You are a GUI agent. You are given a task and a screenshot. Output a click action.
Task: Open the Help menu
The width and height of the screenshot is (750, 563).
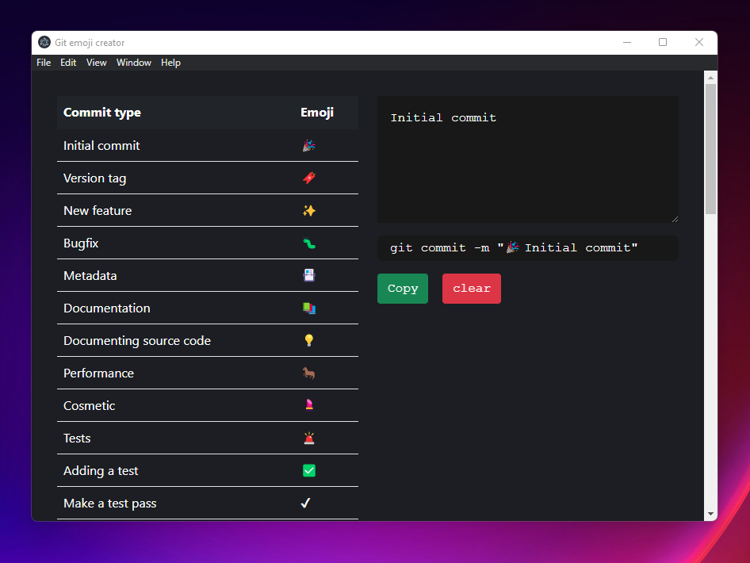click(170, 62)
